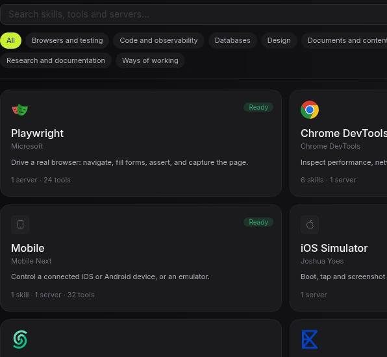Click the Mobile Next publisher text
The width and height of the screenshot is (387, 357).
[x=31, y=261]
